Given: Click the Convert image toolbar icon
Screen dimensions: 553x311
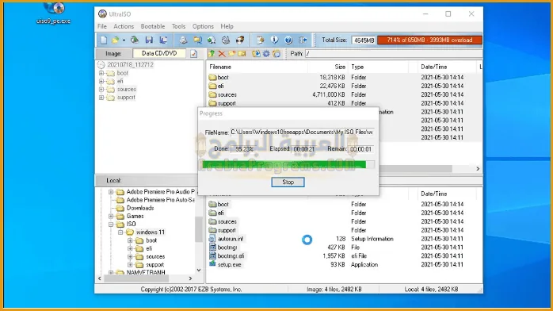Looking at the screenshot, I should point(197,40).
